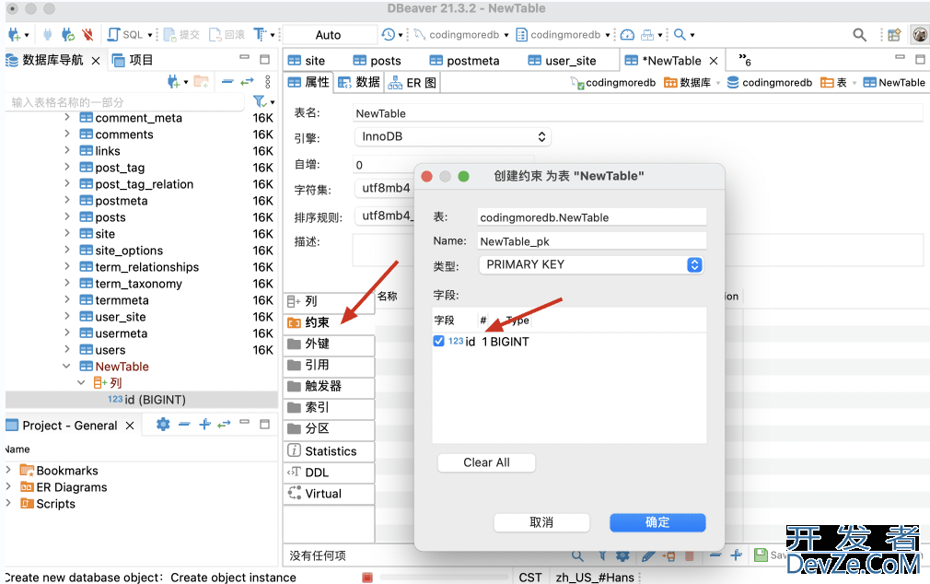Click the red stop icon in status bar
This screenshot has height=584, width=930.
[367, 577]
